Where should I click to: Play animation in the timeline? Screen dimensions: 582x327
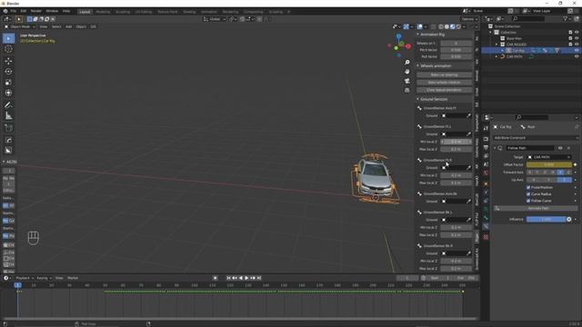coord(246,278)
